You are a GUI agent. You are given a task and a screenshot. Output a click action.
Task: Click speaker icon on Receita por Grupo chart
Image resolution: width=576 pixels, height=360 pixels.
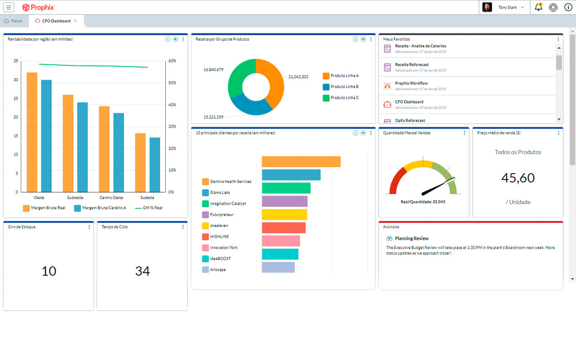tap(363, 39)
